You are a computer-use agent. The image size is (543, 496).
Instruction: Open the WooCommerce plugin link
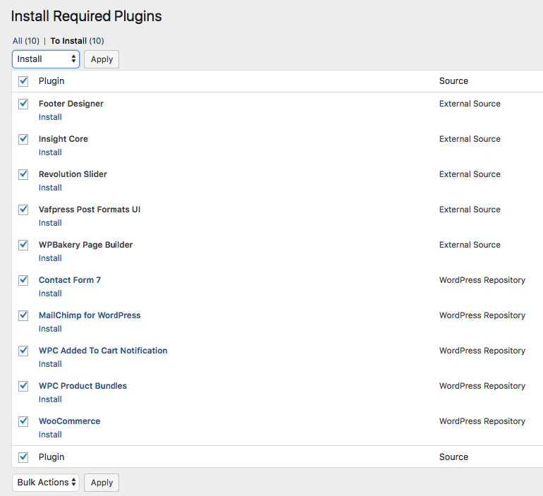(x=69, y=421)
